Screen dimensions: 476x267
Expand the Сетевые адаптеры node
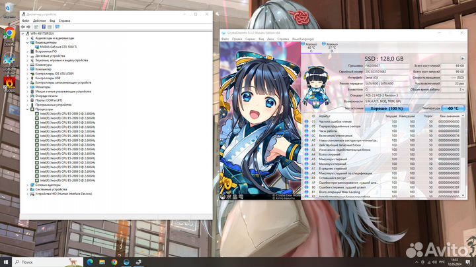pos(27,185)
